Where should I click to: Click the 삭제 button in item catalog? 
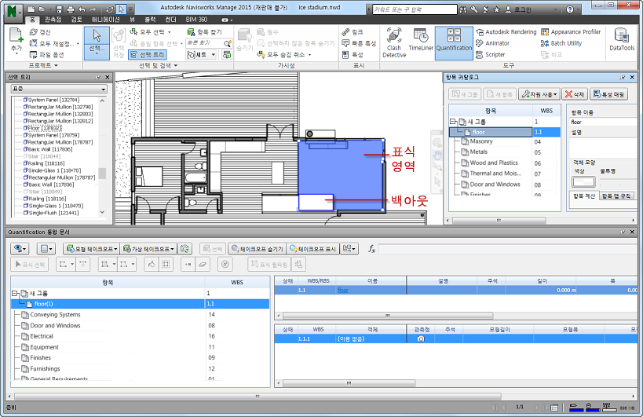coord(575,94)
